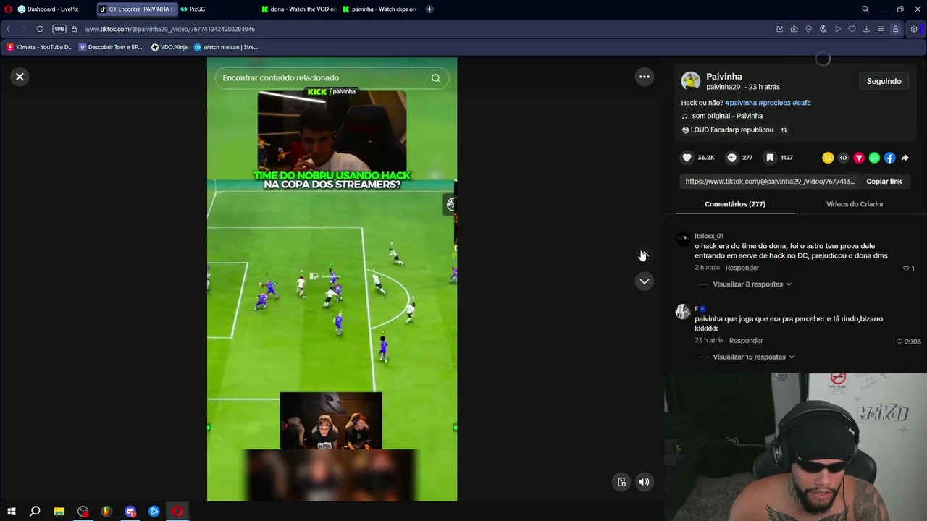Toggle the auto-scroll button beside volume
Viewport: 927px width, 521px height.
tap(621, 482)
